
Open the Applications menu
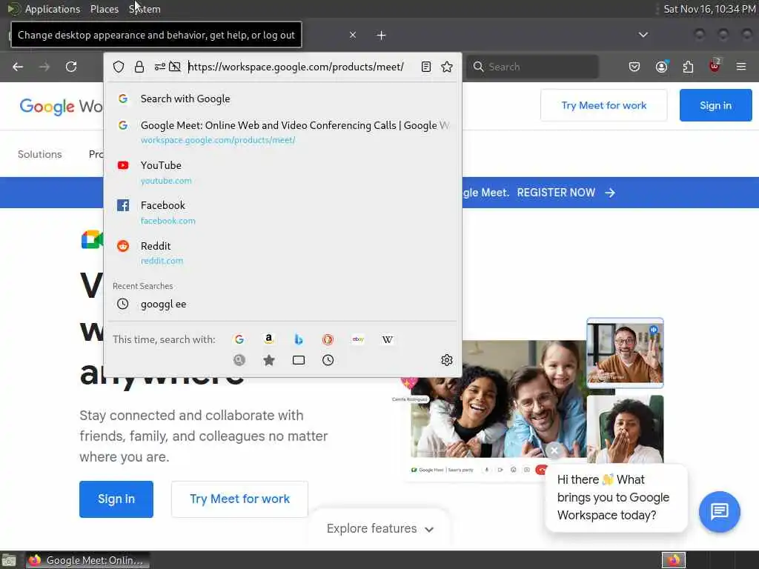53,9
